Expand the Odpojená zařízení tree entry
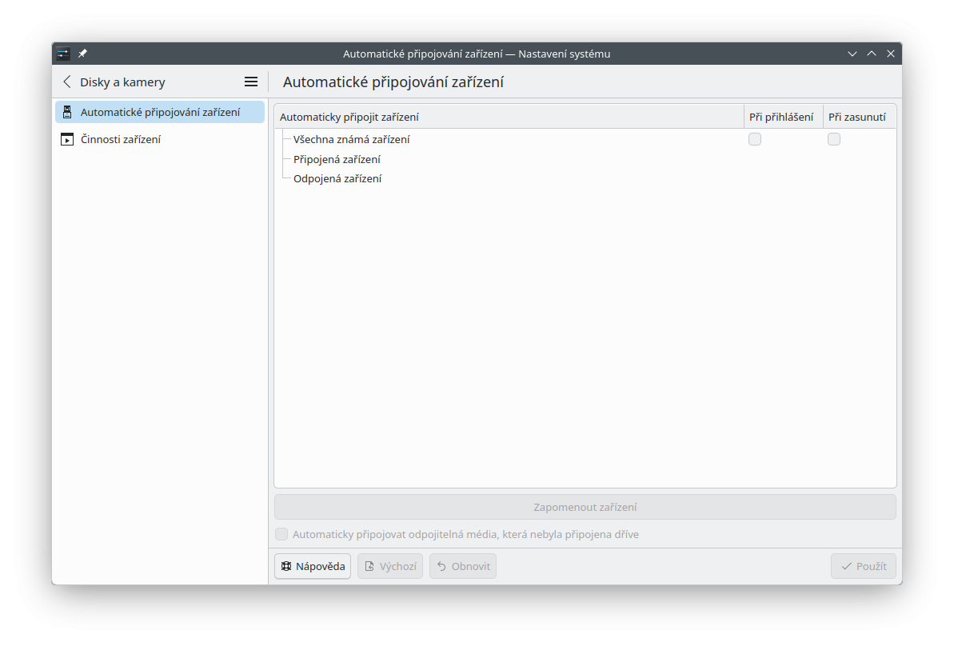The image size is (954, 646). [337, 178]
